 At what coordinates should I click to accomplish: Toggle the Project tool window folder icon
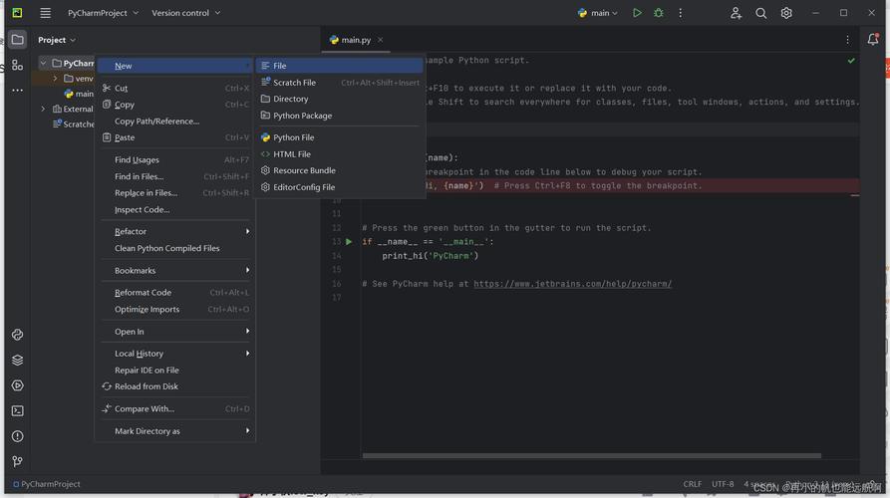coord(18,40)
